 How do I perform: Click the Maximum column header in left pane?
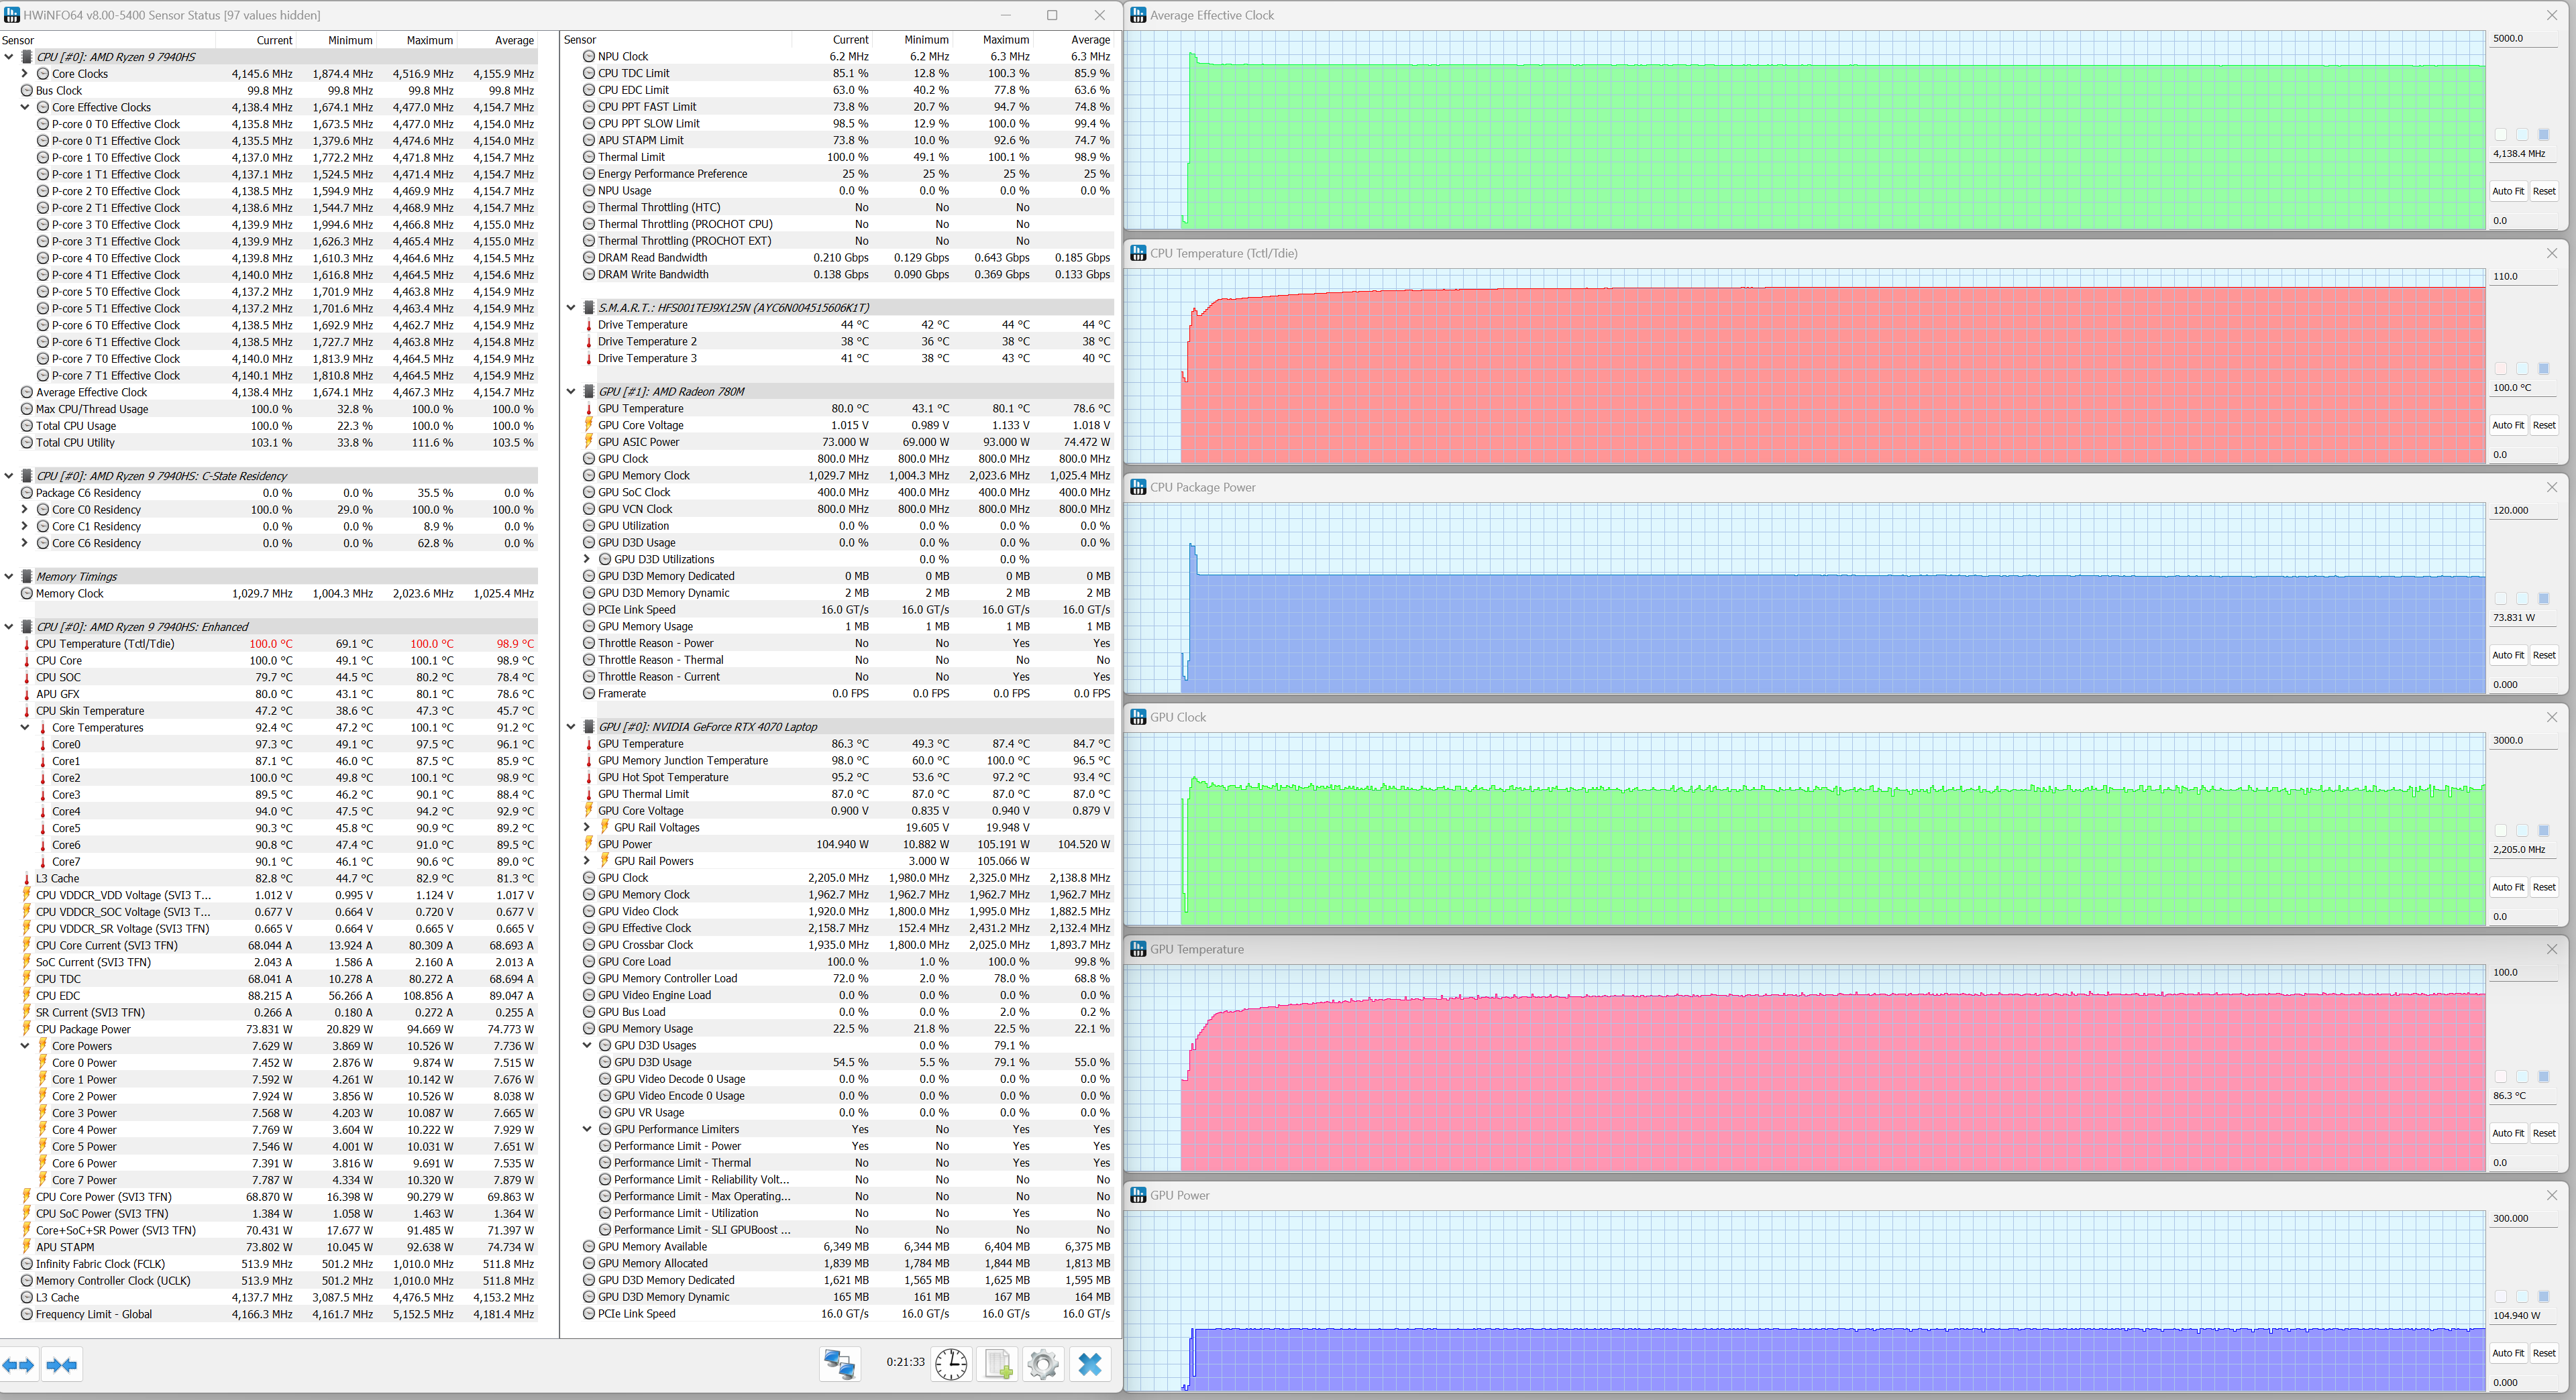coord(429,40)
